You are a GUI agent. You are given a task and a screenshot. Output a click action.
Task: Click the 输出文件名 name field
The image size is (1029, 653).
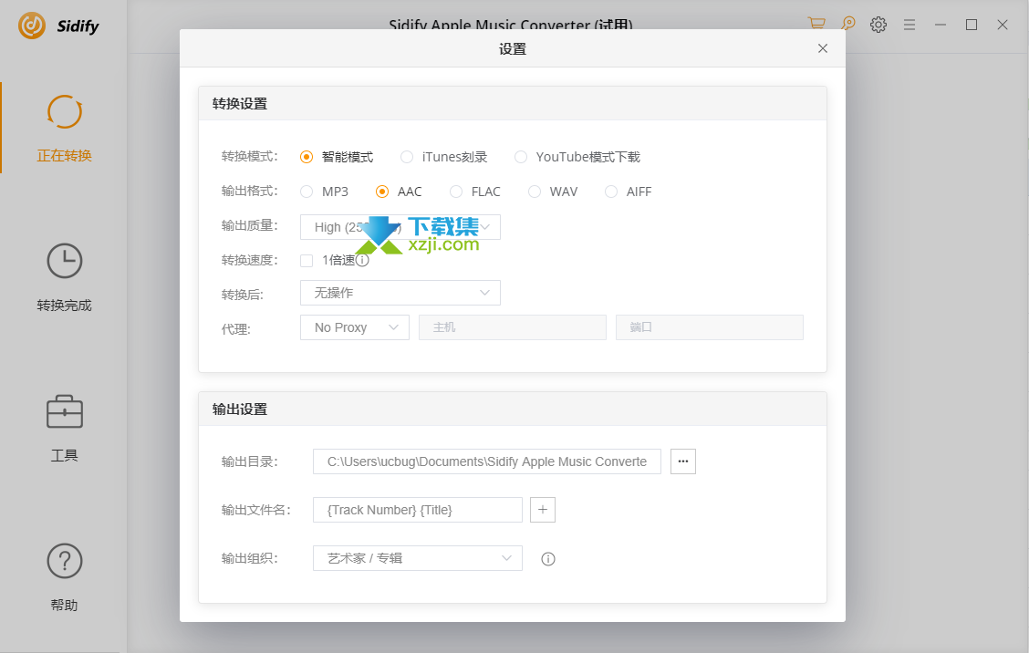[418, 510]
